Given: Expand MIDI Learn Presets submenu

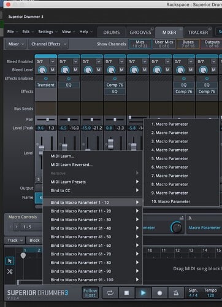Looking at the screenshot, I should tap(93, 182).
